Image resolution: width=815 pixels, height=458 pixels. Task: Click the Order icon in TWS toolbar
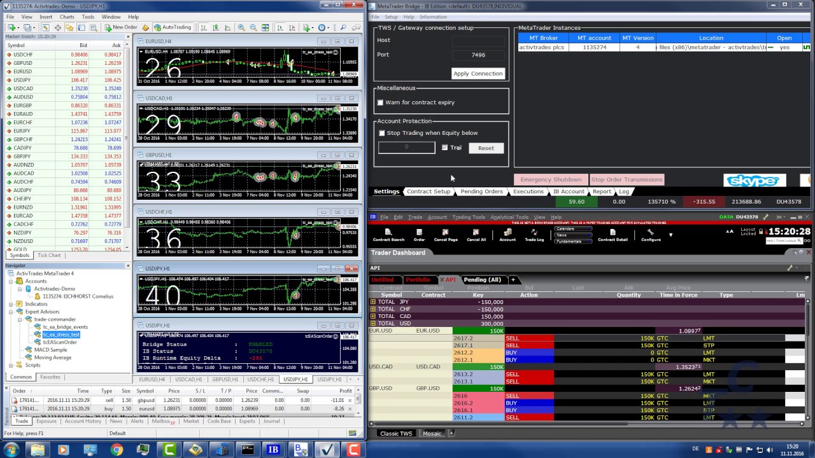tap(419, 235)
